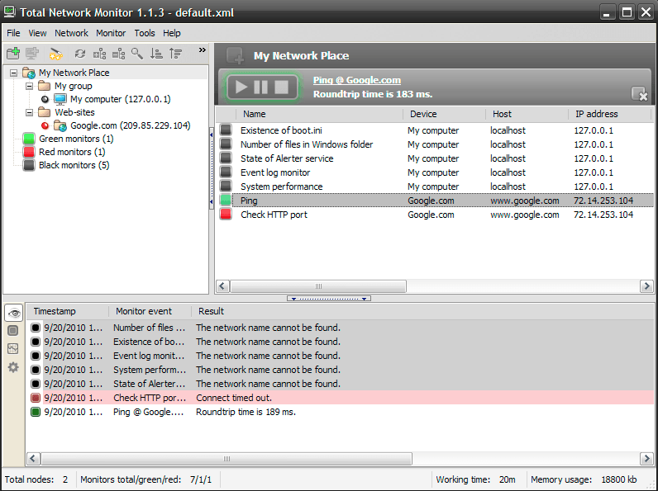Select the Roundtrip time is 189 ms entry
This screenshot has height=491, width=658.
pos(341,413)
